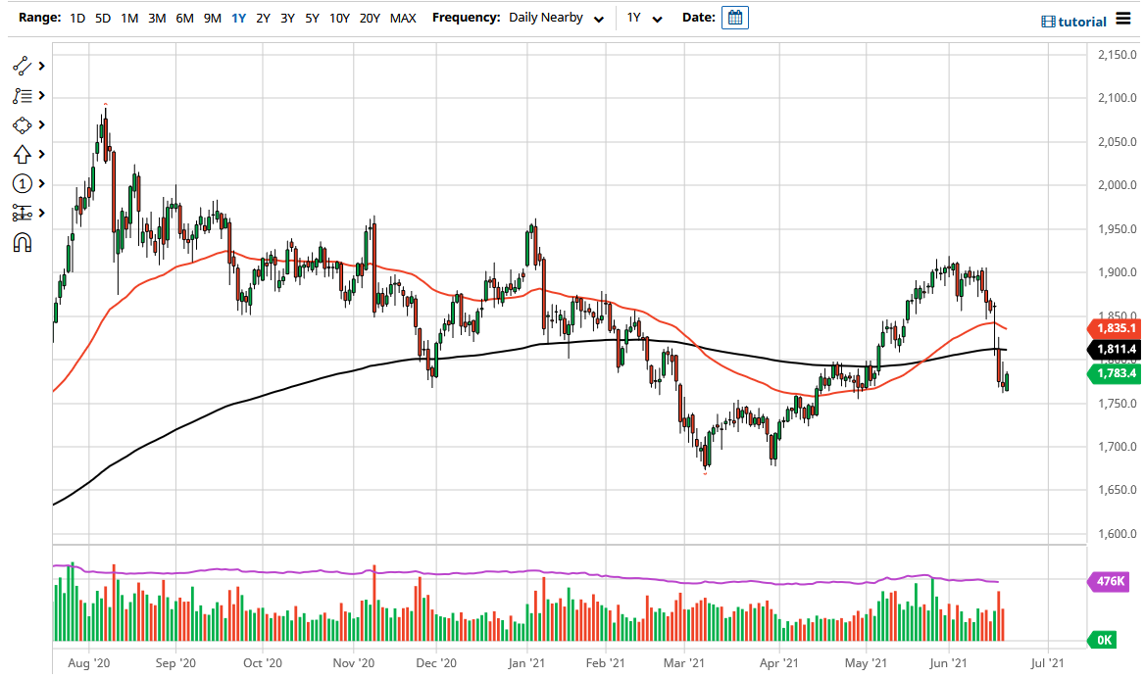Select the highlighted 1Y range
Viewport: 1144px width, 678px height.
click(x=238, y=19)
